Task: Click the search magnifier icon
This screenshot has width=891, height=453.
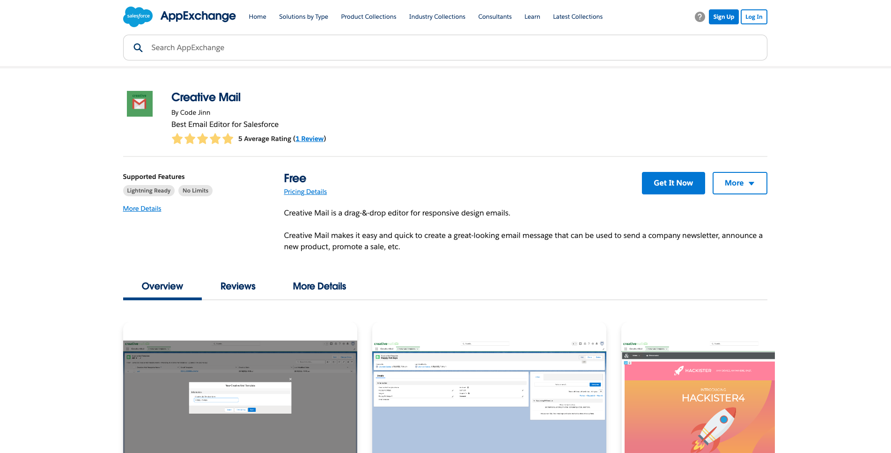Action: point(138,48)
